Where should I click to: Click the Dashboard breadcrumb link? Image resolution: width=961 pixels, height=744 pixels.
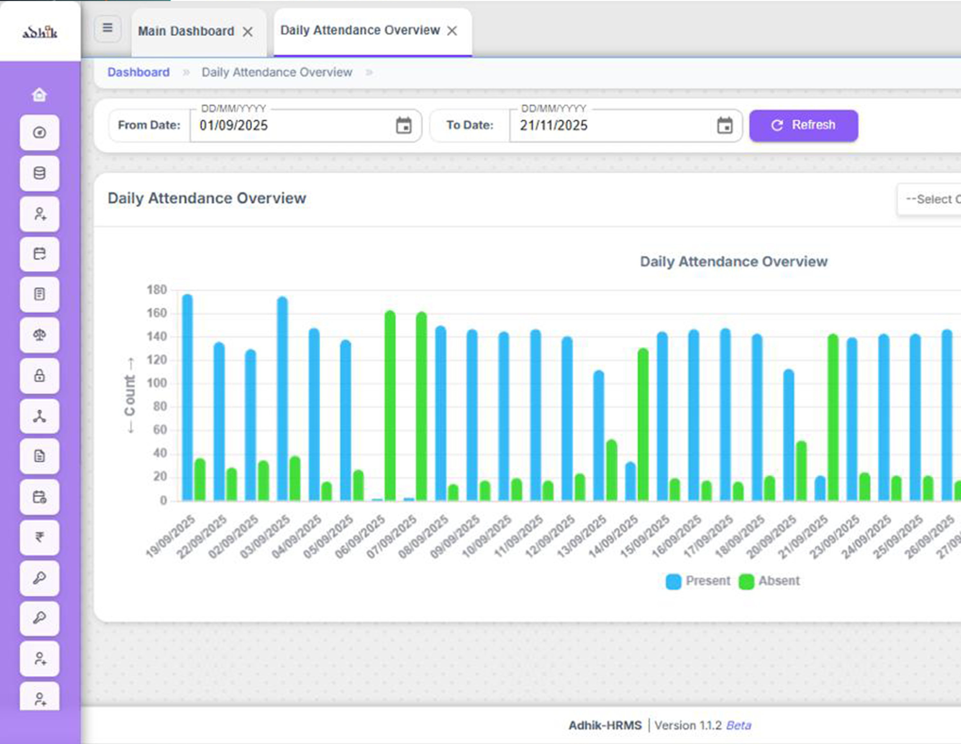[x=138, y=72]
